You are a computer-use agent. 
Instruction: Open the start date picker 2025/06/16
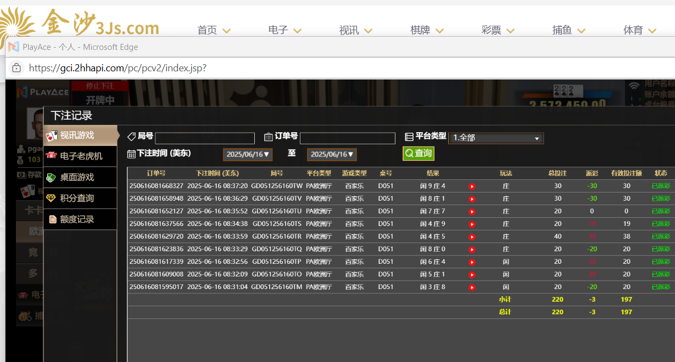click(248, 155)
